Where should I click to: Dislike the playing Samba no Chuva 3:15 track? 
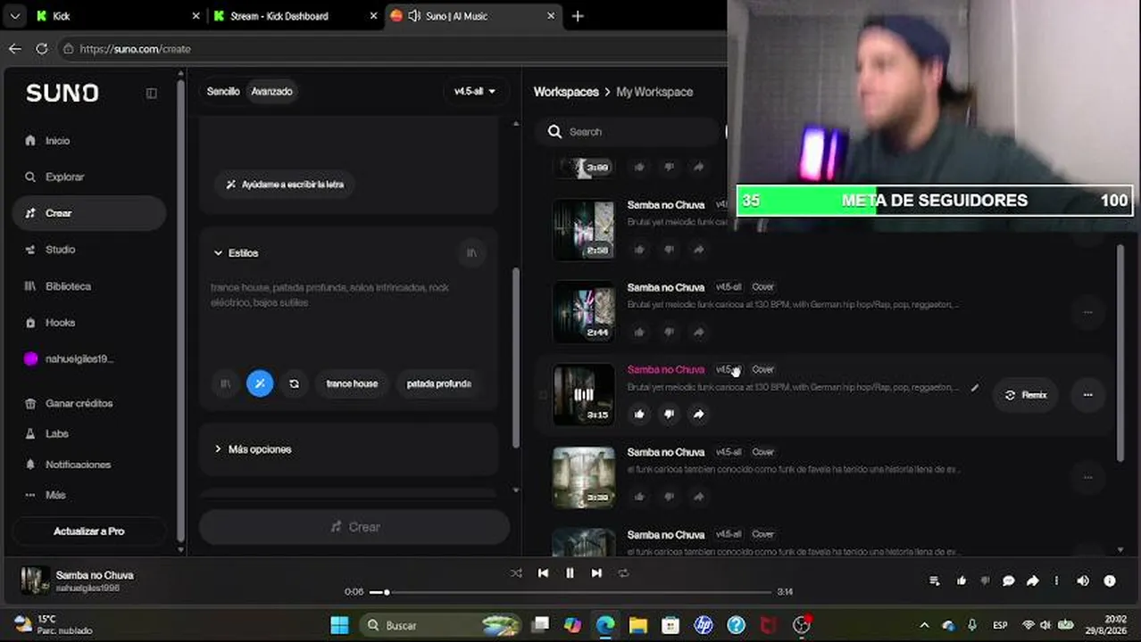point(669,414)
